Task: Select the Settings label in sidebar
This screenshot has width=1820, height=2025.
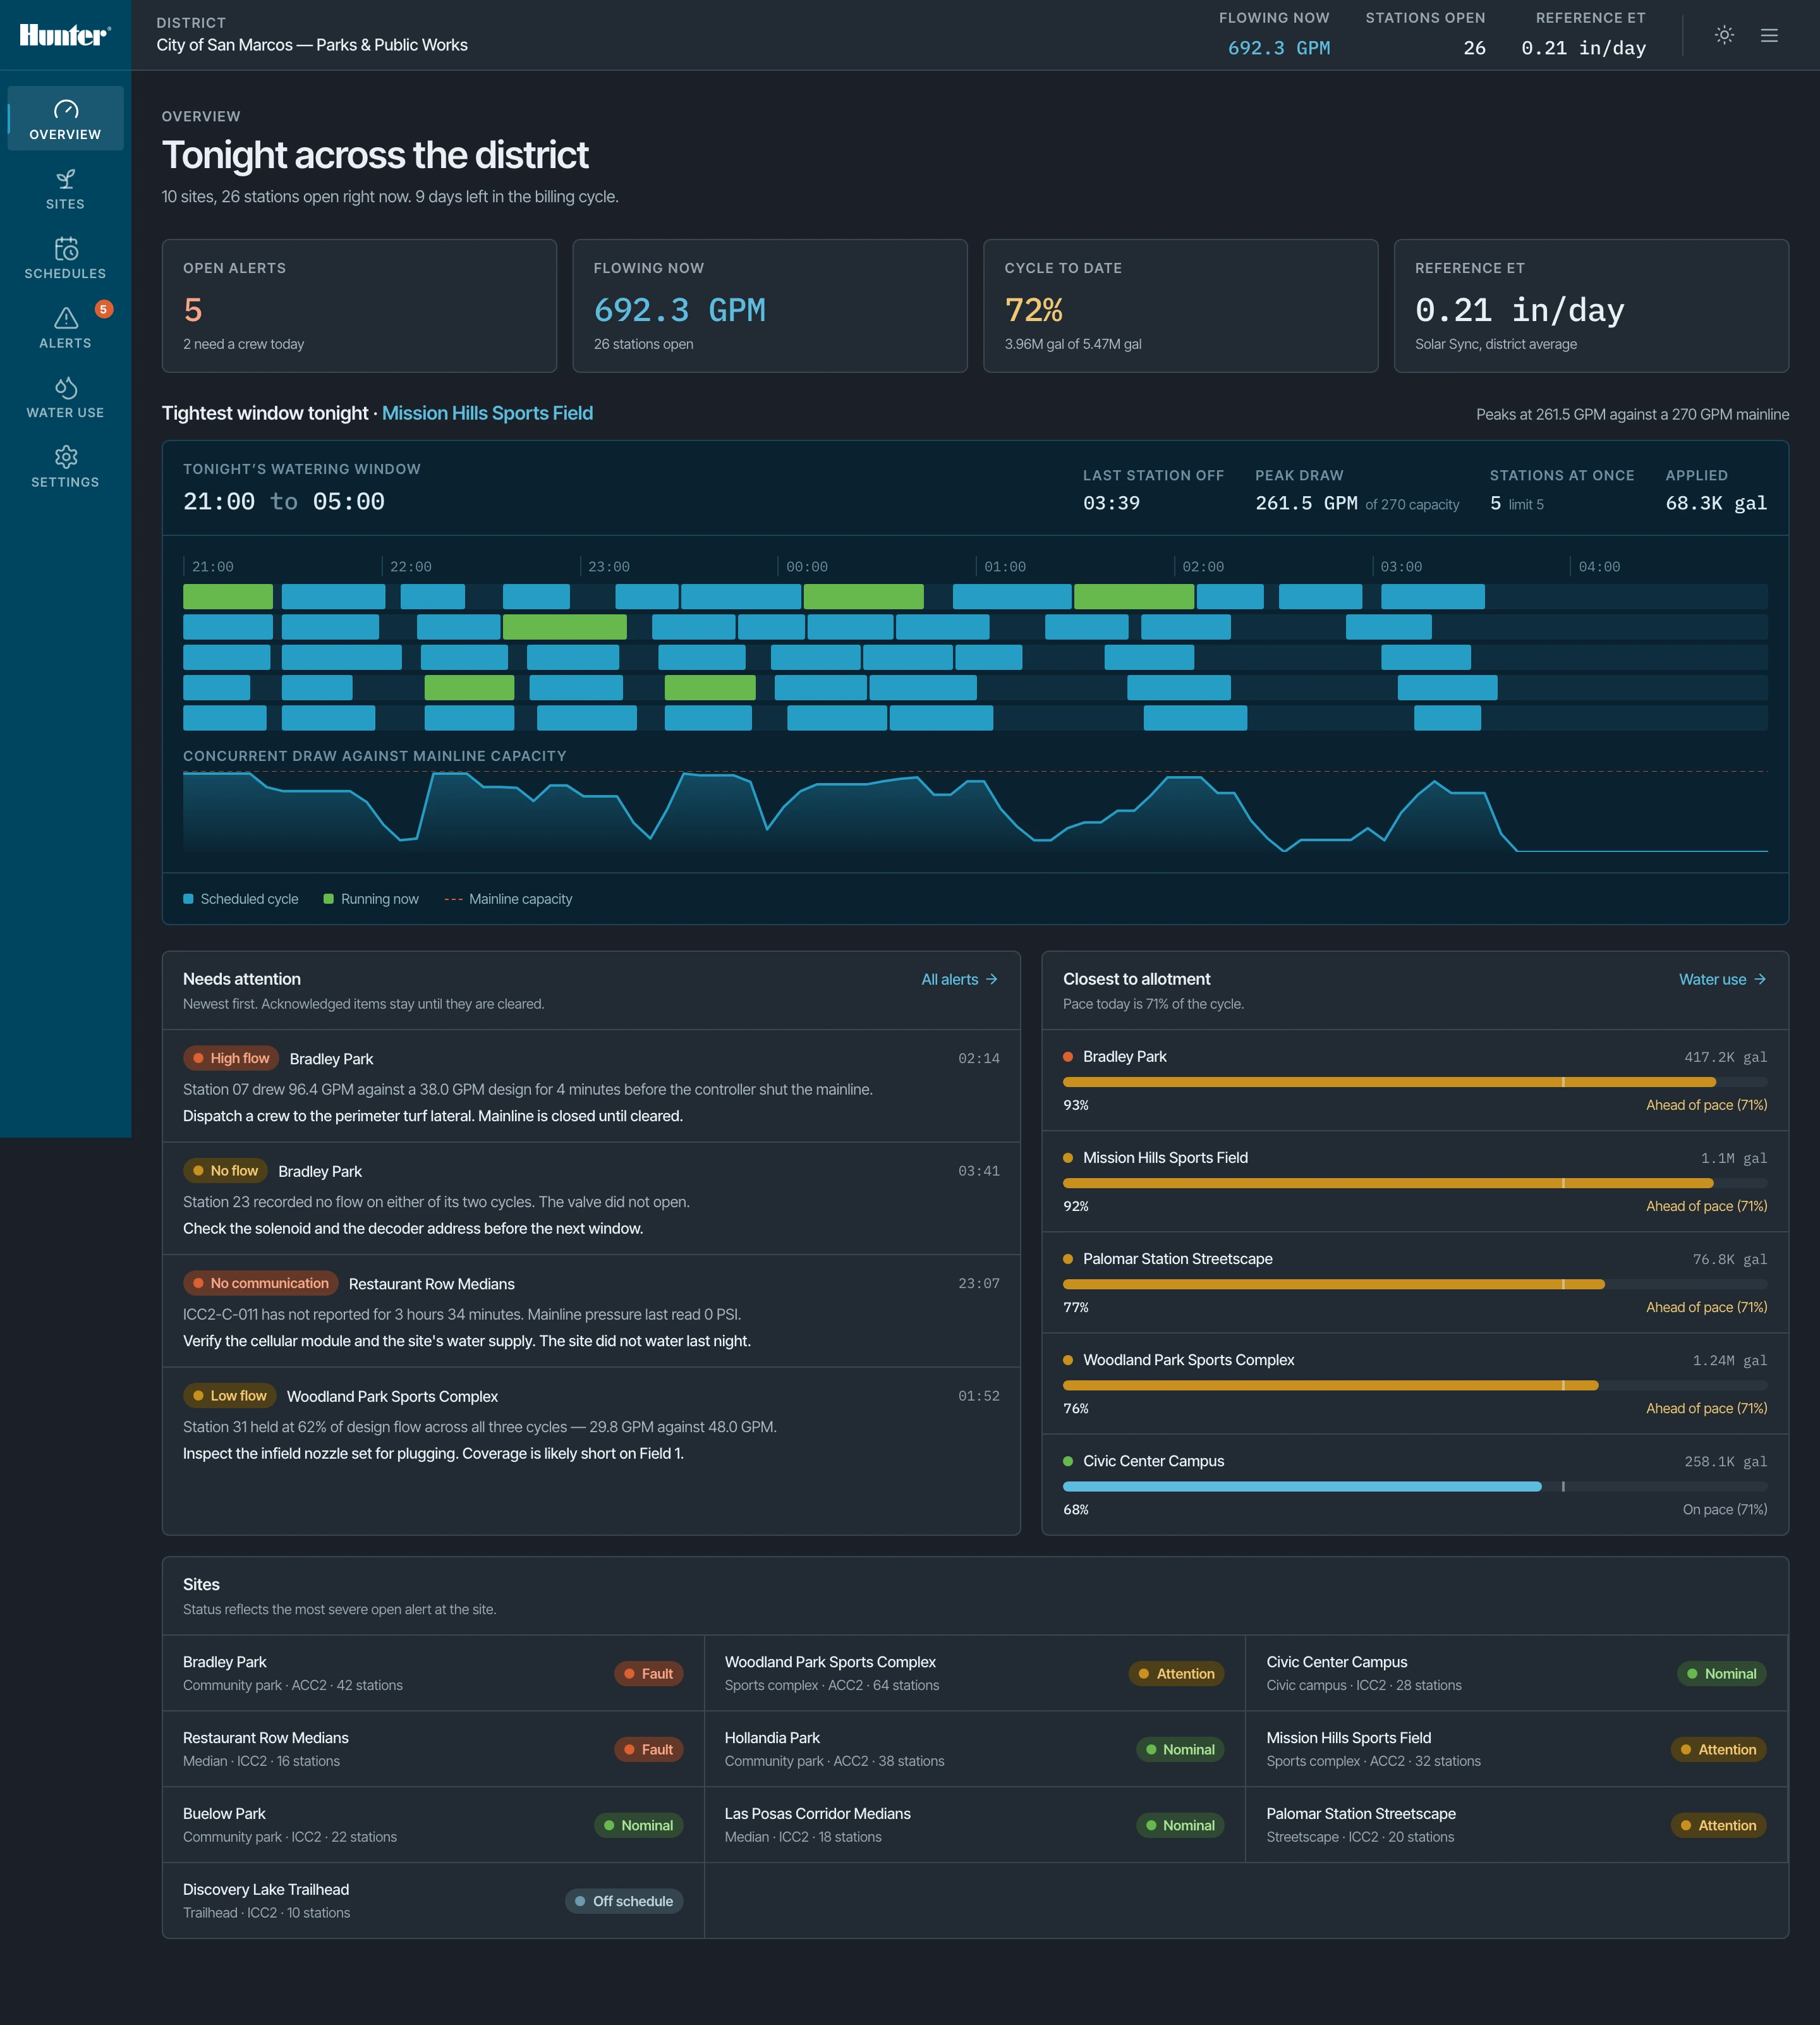Action: tap(65, 482)
